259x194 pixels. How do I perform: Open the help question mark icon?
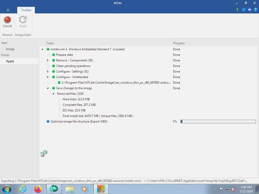[255, 10]
